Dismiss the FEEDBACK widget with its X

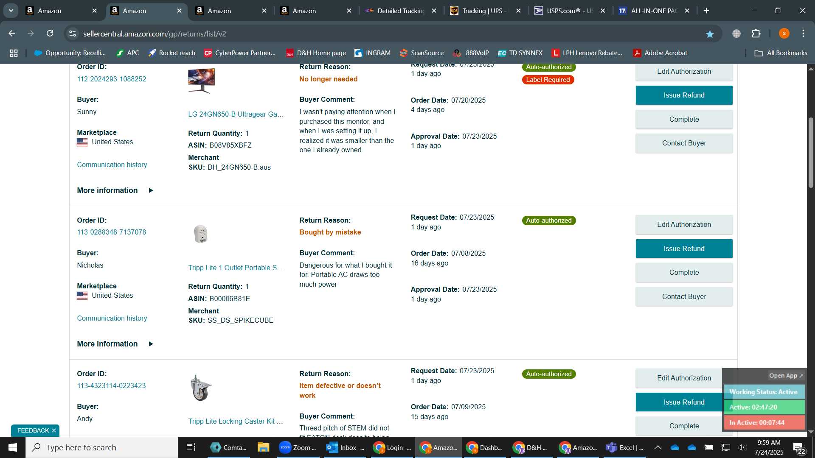(54, 430)
